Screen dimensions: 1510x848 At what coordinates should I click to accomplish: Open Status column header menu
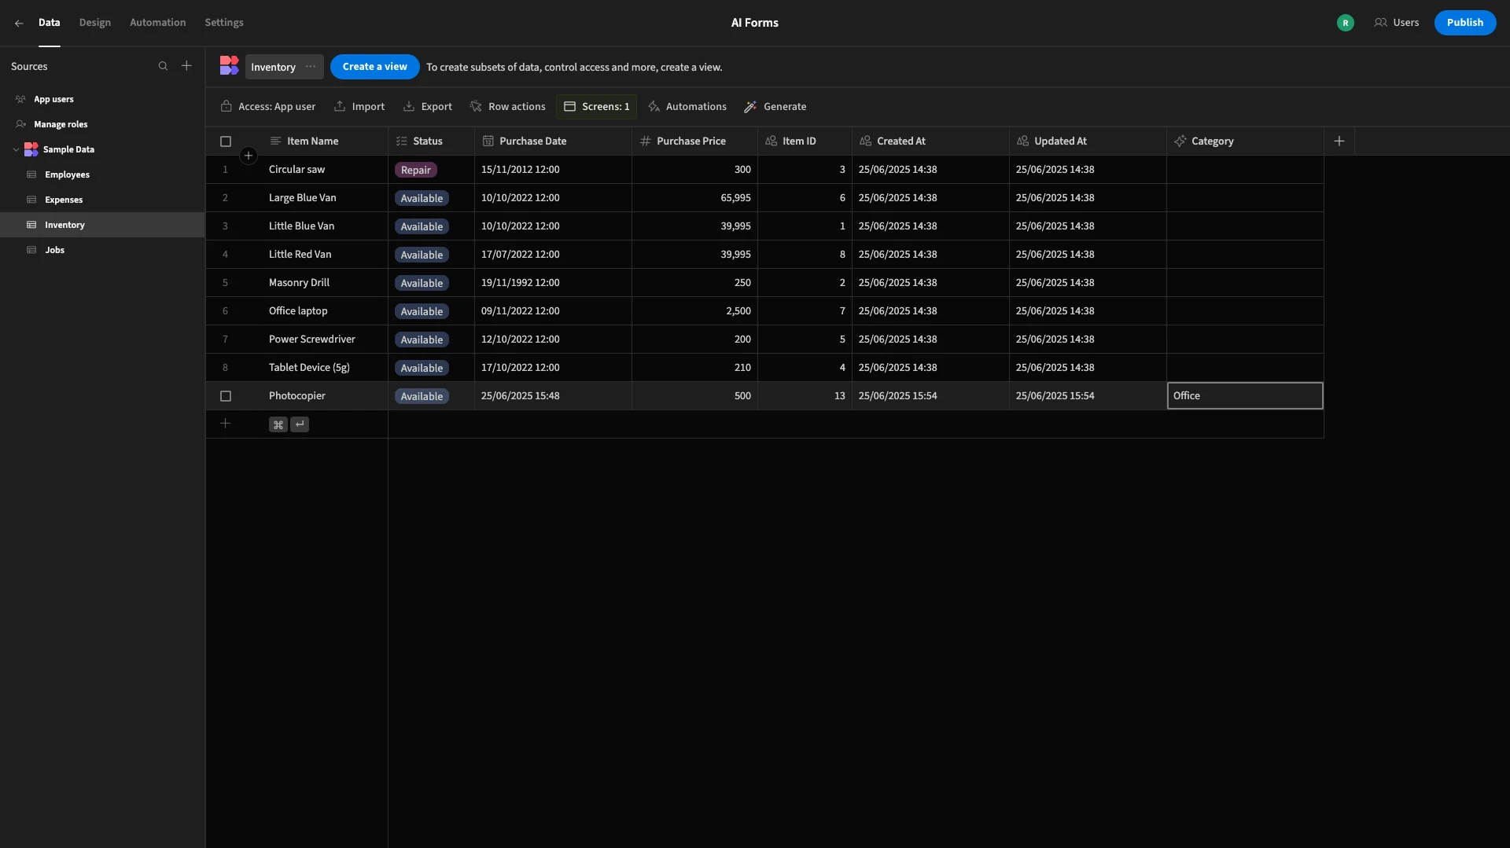pos(431,141)
